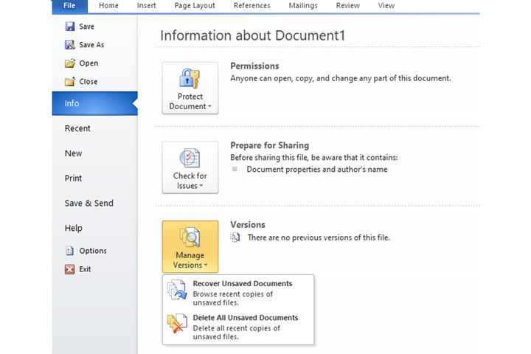
Task: Click the Save As label
Action: tap(91, 45)
